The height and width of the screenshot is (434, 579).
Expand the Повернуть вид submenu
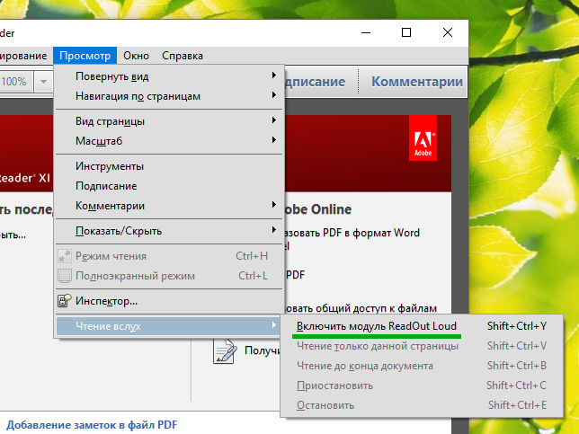[x=170, y=76]
